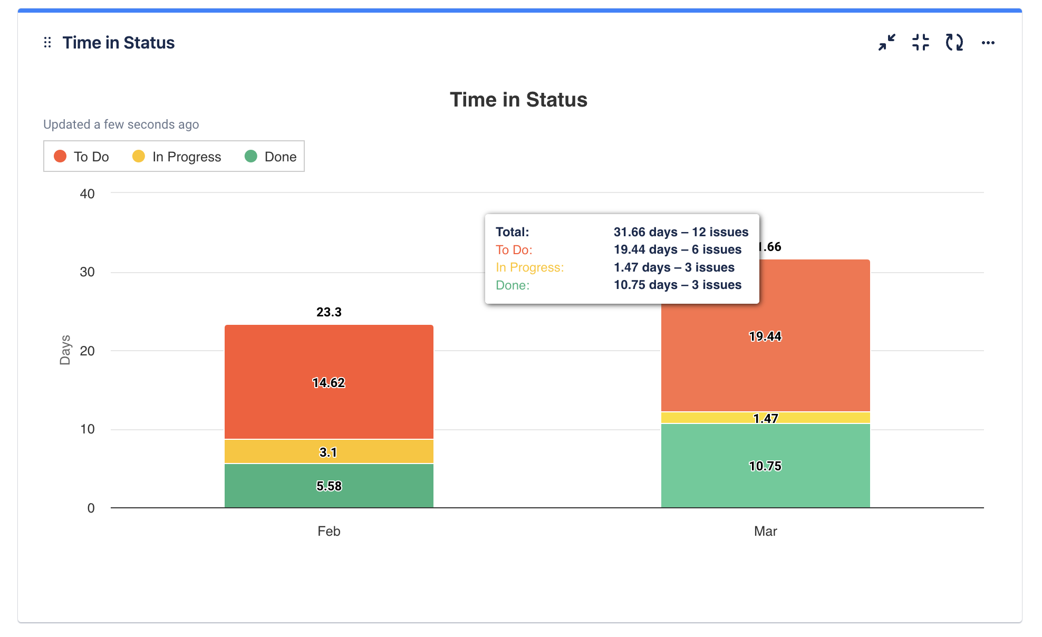The image size is (1042, 637).
Task: Click the Updated a few seconds ago text
Action: (x=121, y=124)
